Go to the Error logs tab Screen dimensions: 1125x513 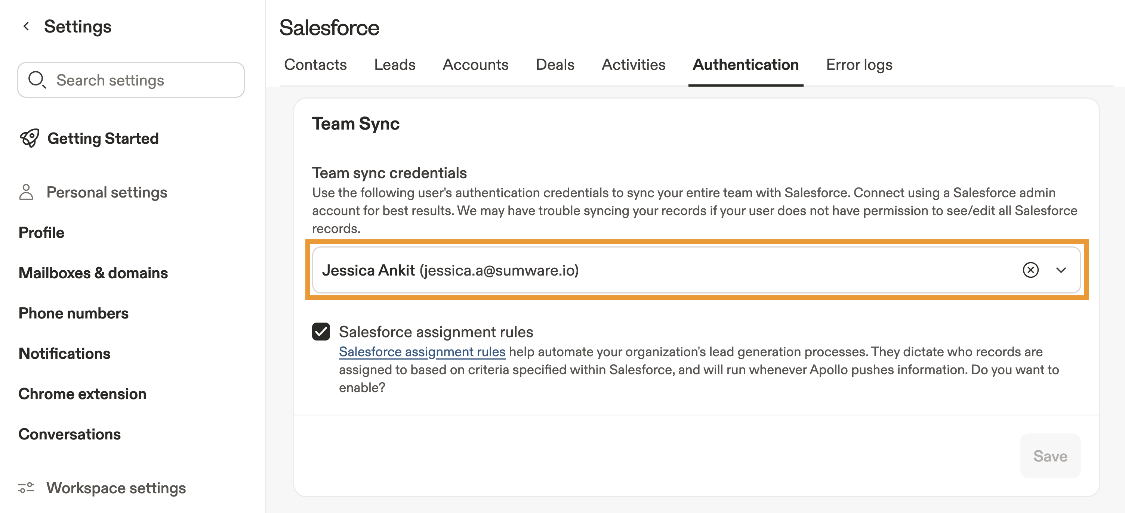(859, 65)
